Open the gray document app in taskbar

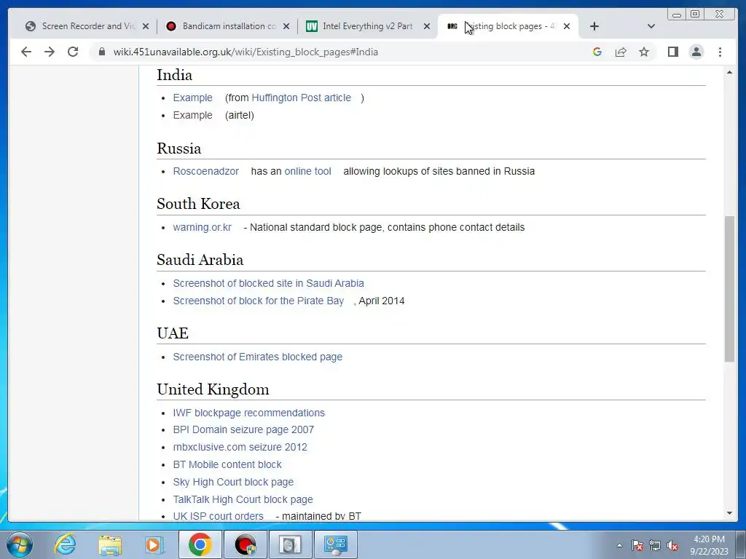[290, 544]
